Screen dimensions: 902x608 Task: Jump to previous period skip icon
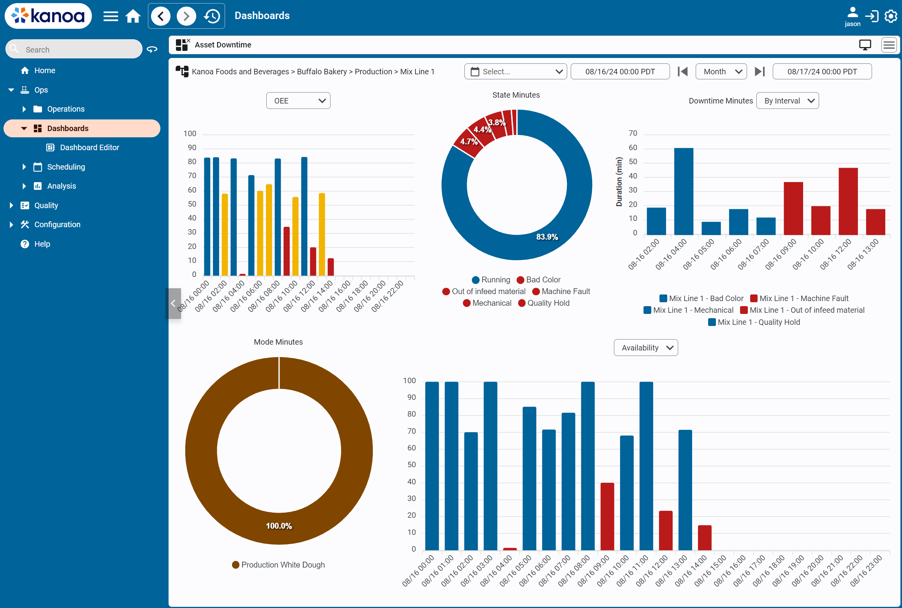click(x=683, y=72)
